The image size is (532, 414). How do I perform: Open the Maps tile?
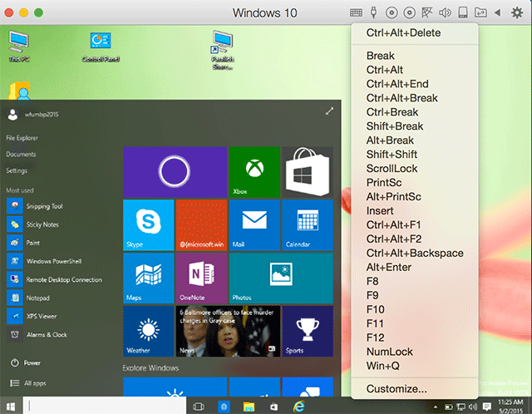point(148,278)
